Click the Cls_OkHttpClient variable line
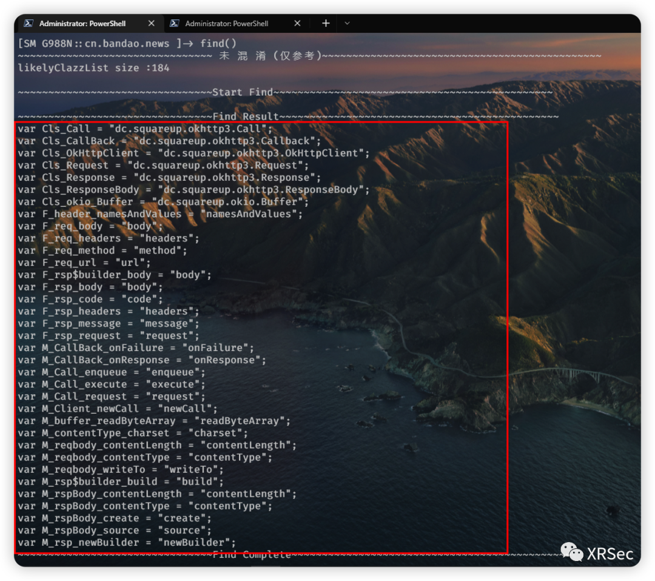655x581 pixels. (193, 153)
